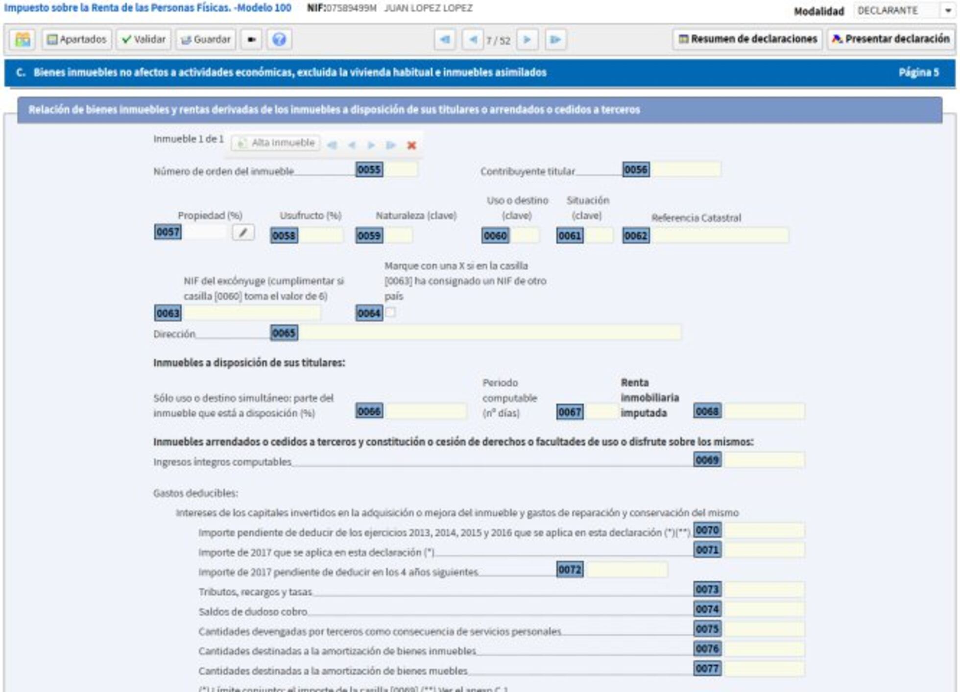Go to the first page of the declaration

pyautogui.click(x=445, y=40)
